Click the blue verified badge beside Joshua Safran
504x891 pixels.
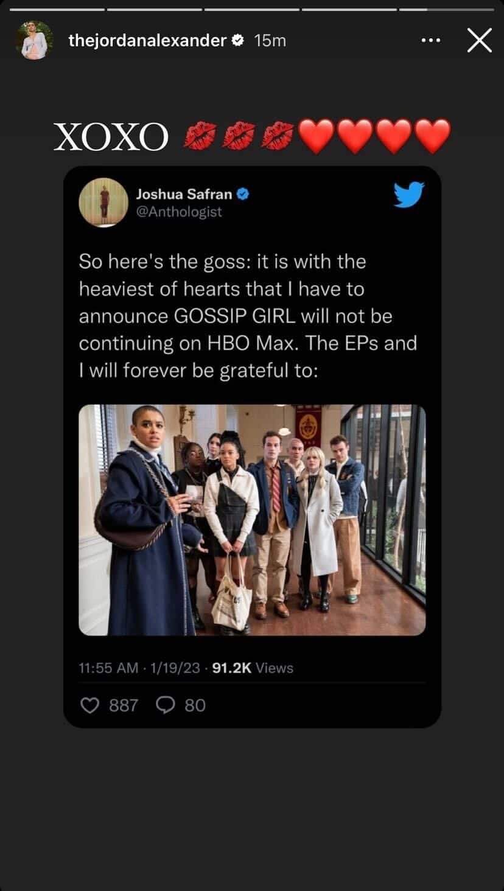[243, 194]
